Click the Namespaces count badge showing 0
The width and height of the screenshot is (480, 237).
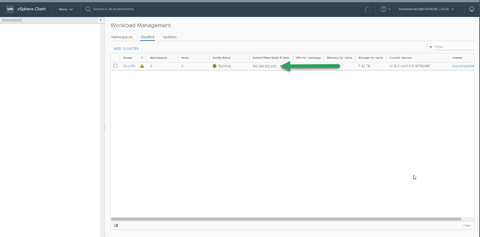[x=100, y=20]
